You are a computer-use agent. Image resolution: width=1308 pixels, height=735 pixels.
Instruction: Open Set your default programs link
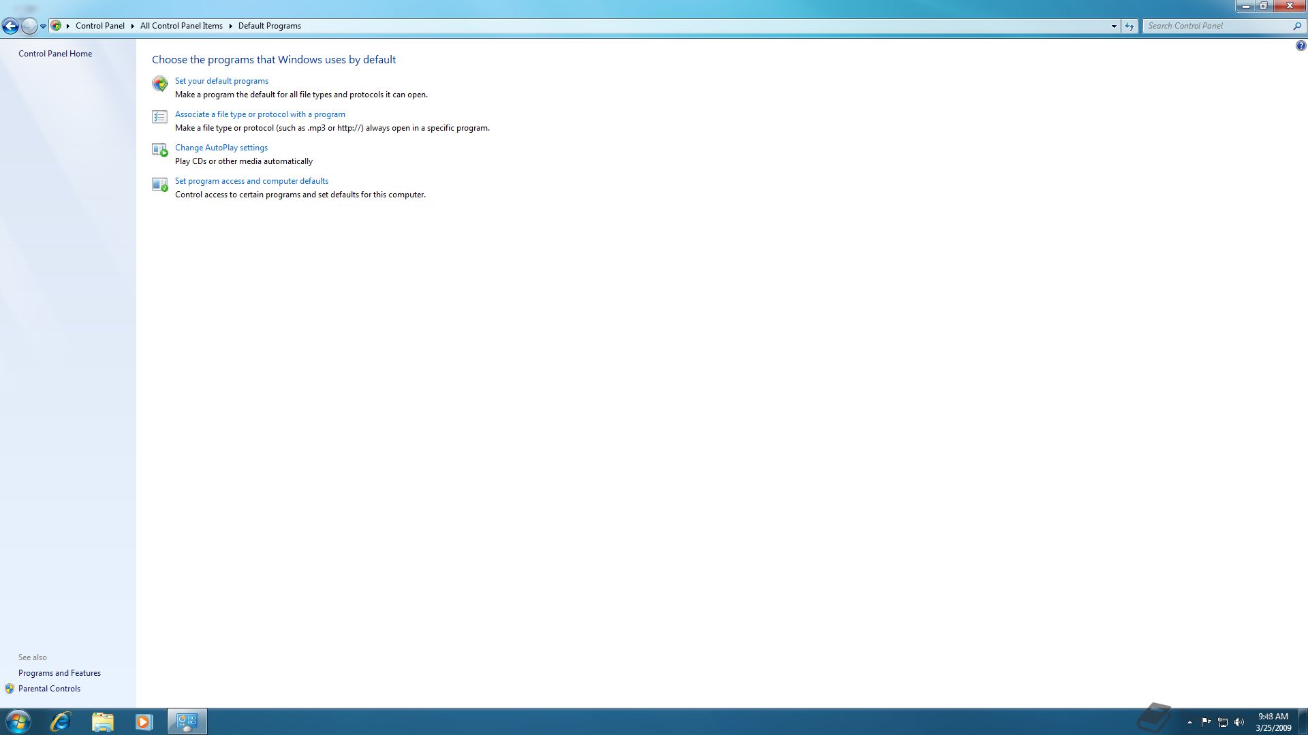221,81
